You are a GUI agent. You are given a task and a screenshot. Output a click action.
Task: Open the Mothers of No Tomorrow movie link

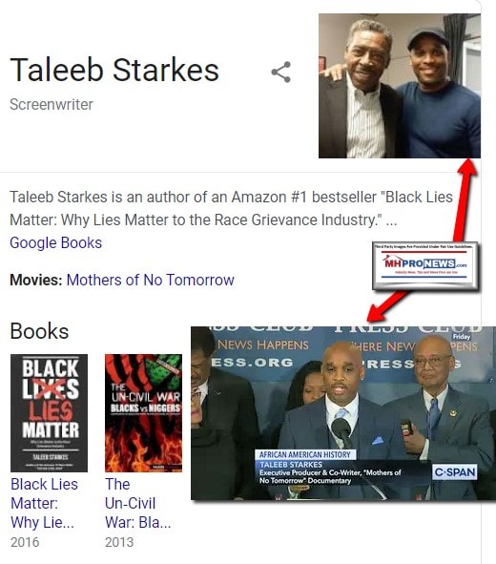[151, 280]
